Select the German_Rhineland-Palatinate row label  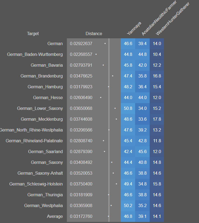(x=34, y=141)
